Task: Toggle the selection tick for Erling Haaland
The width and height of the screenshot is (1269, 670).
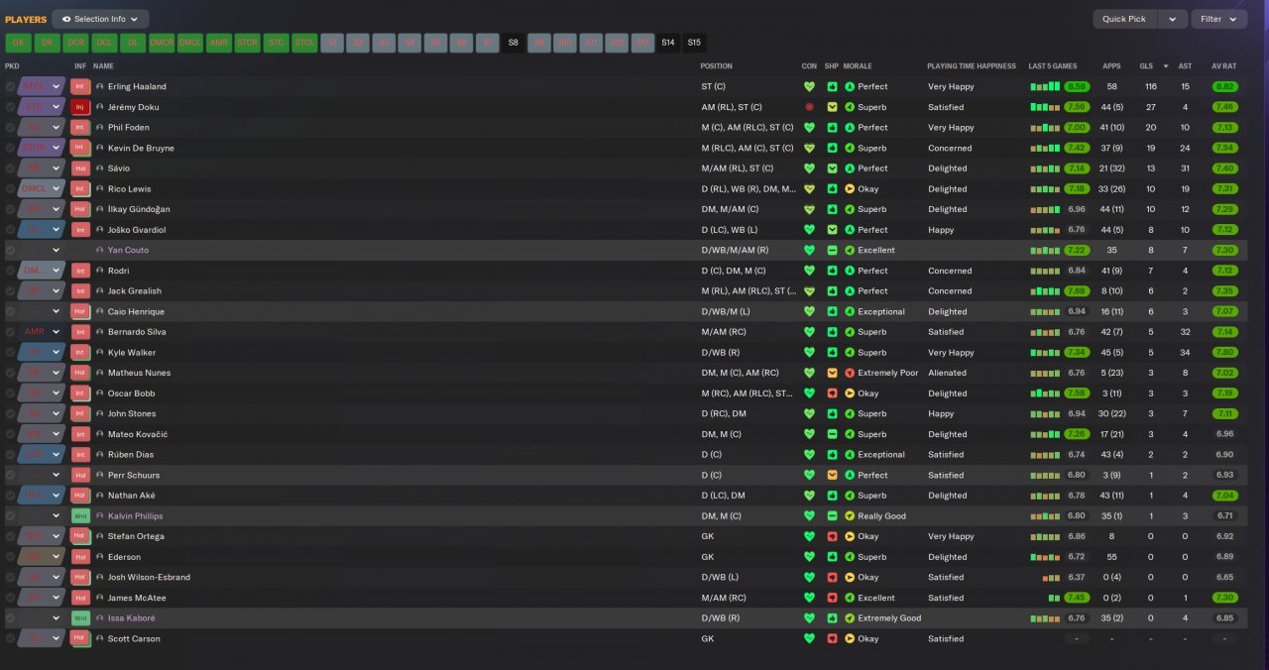Action: 10,86
